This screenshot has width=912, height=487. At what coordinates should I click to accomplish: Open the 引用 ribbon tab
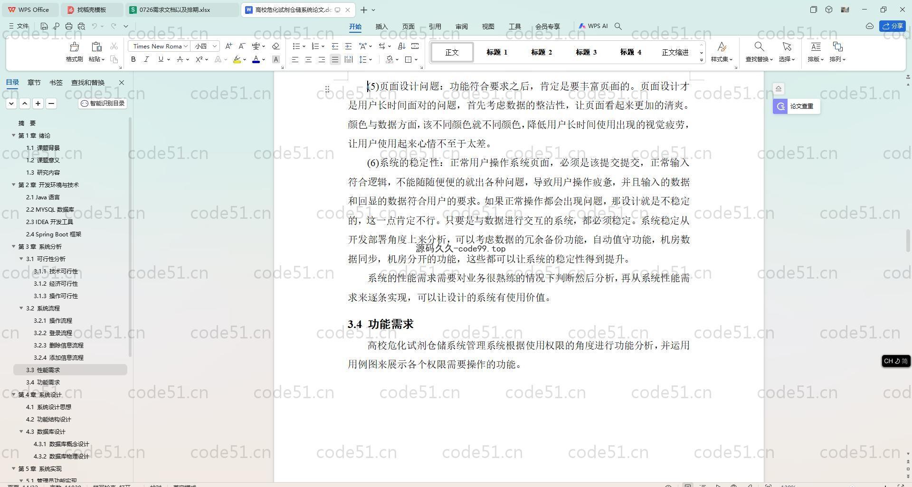(x=435, y=27)
